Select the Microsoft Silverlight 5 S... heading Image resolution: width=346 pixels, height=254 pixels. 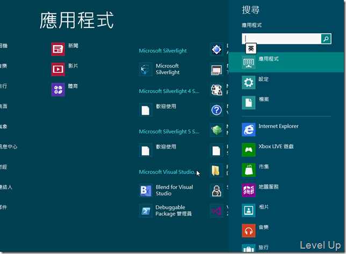169,132
